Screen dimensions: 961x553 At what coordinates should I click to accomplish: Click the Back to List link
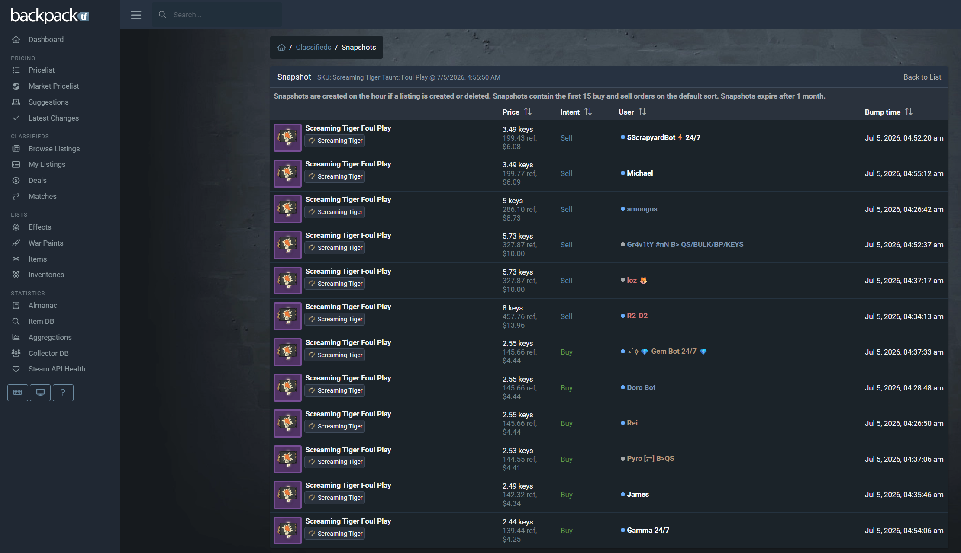(x=922, y=77)
